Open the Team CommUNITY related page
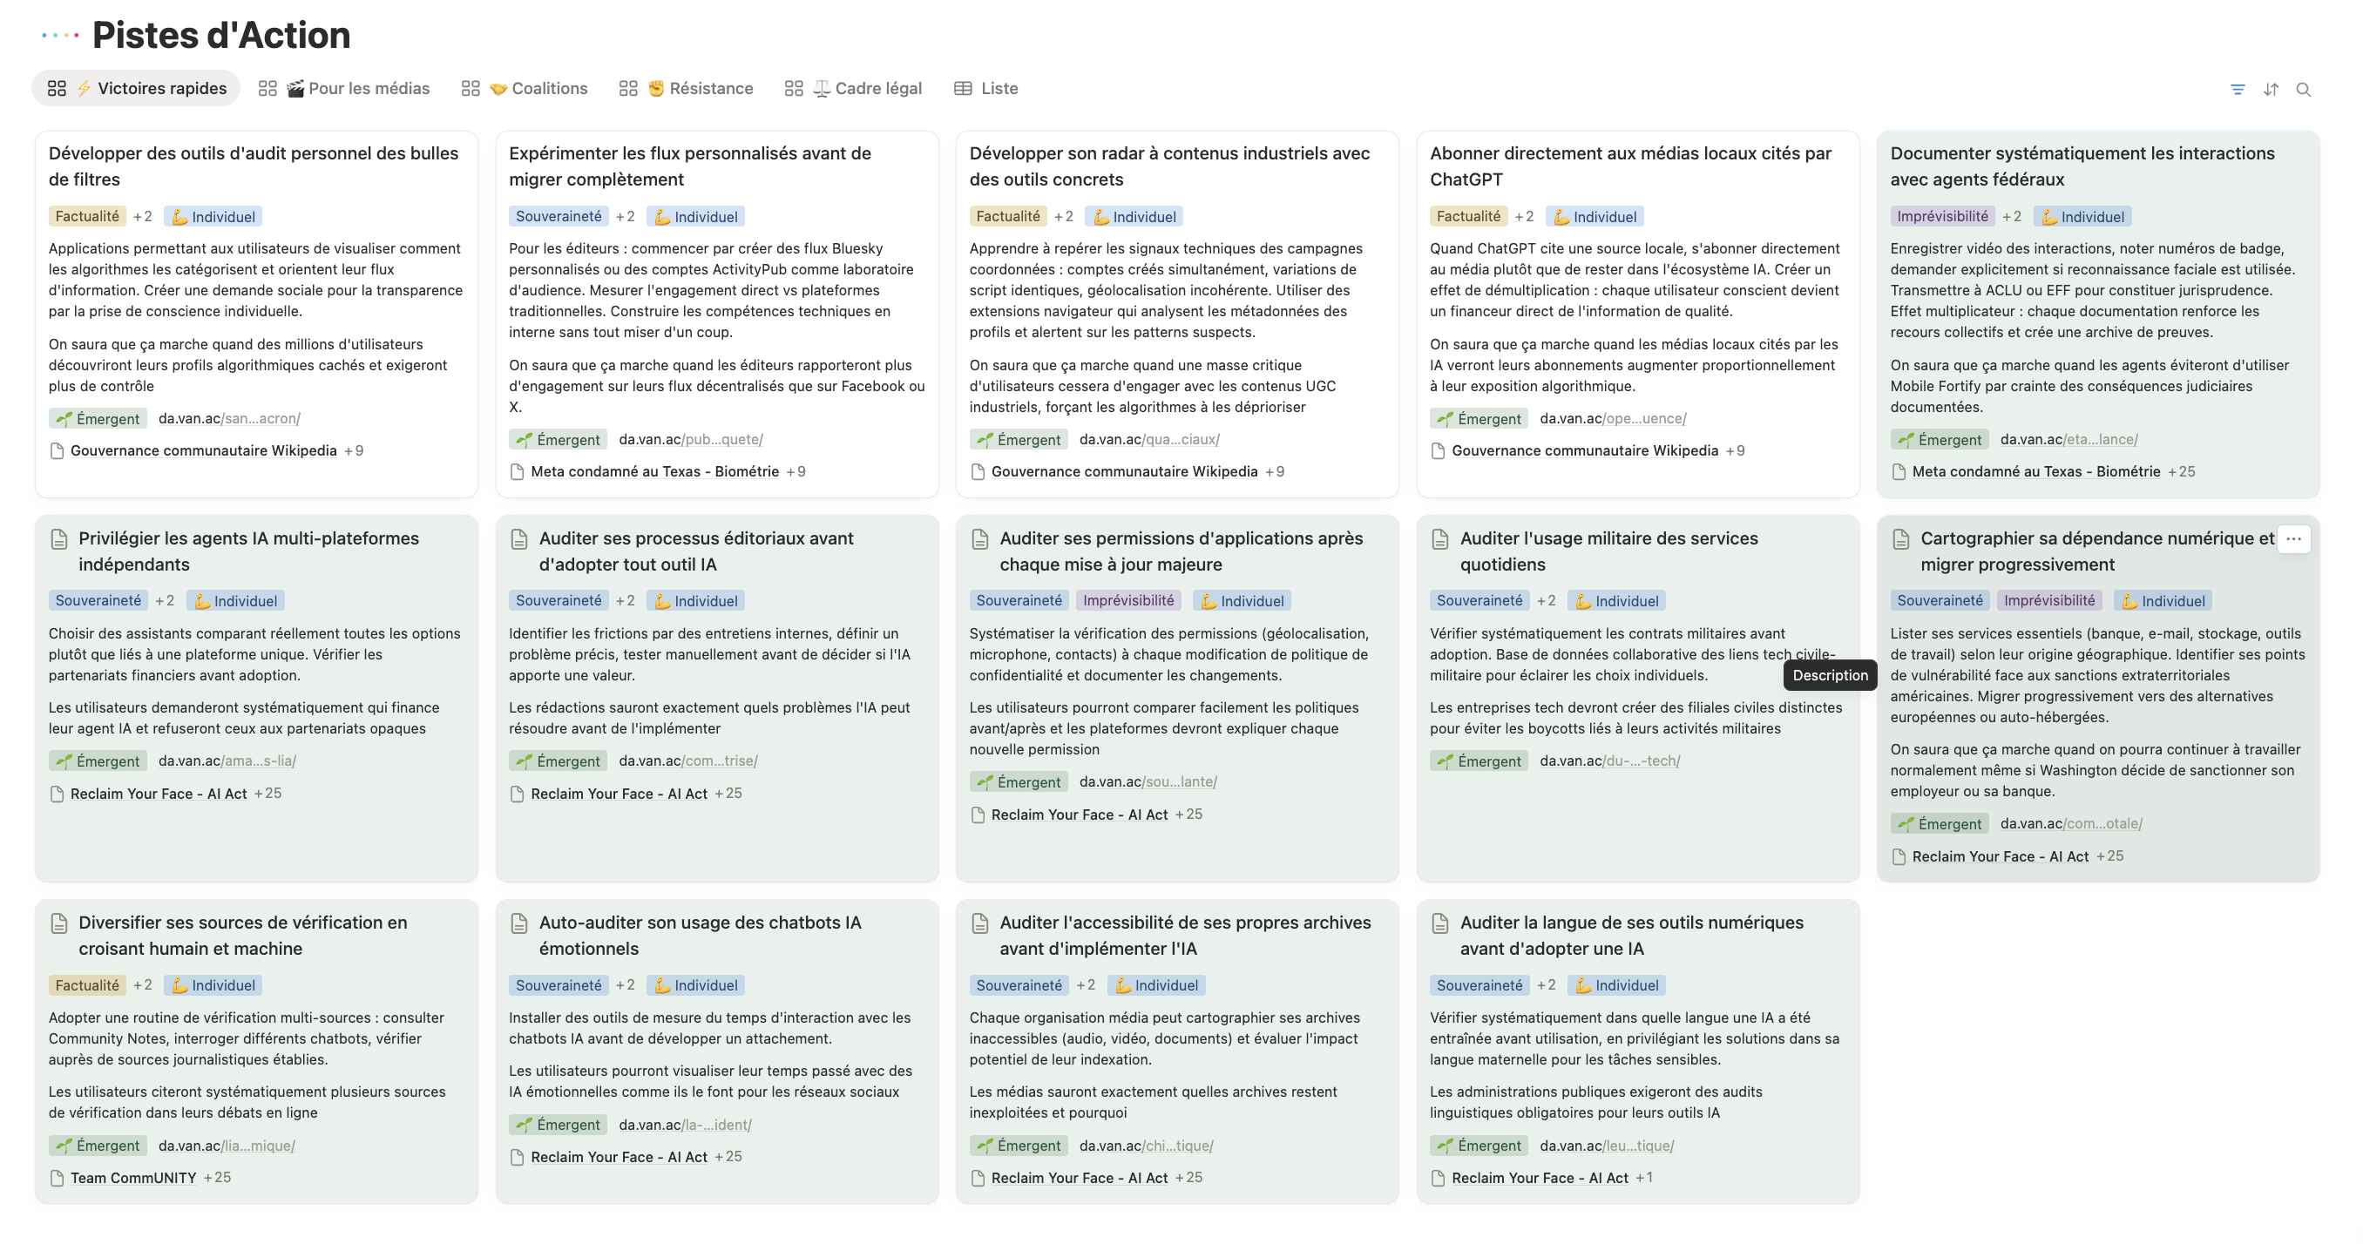2363x1244 pixels. (x=133, y=1178)
